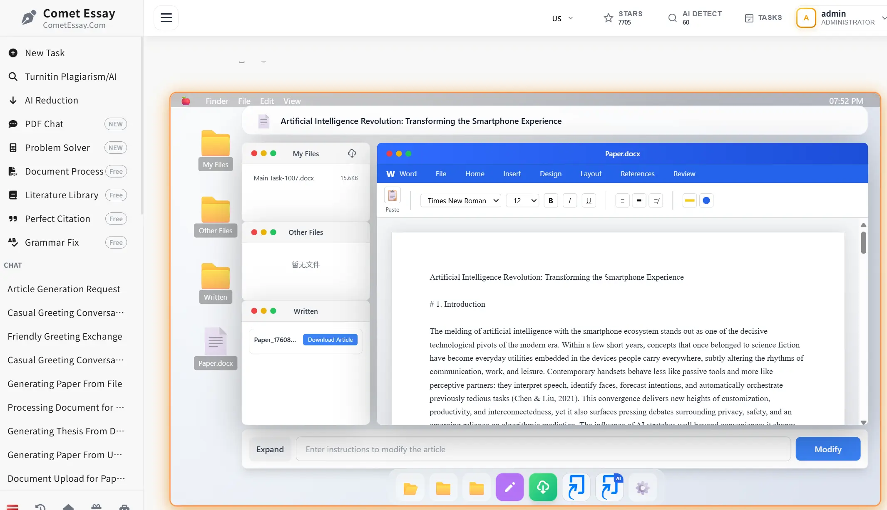The width and height of the screenshot is (887, 510).
Task: Expand the admin account dropdown
Action: [x=884, y=18]
